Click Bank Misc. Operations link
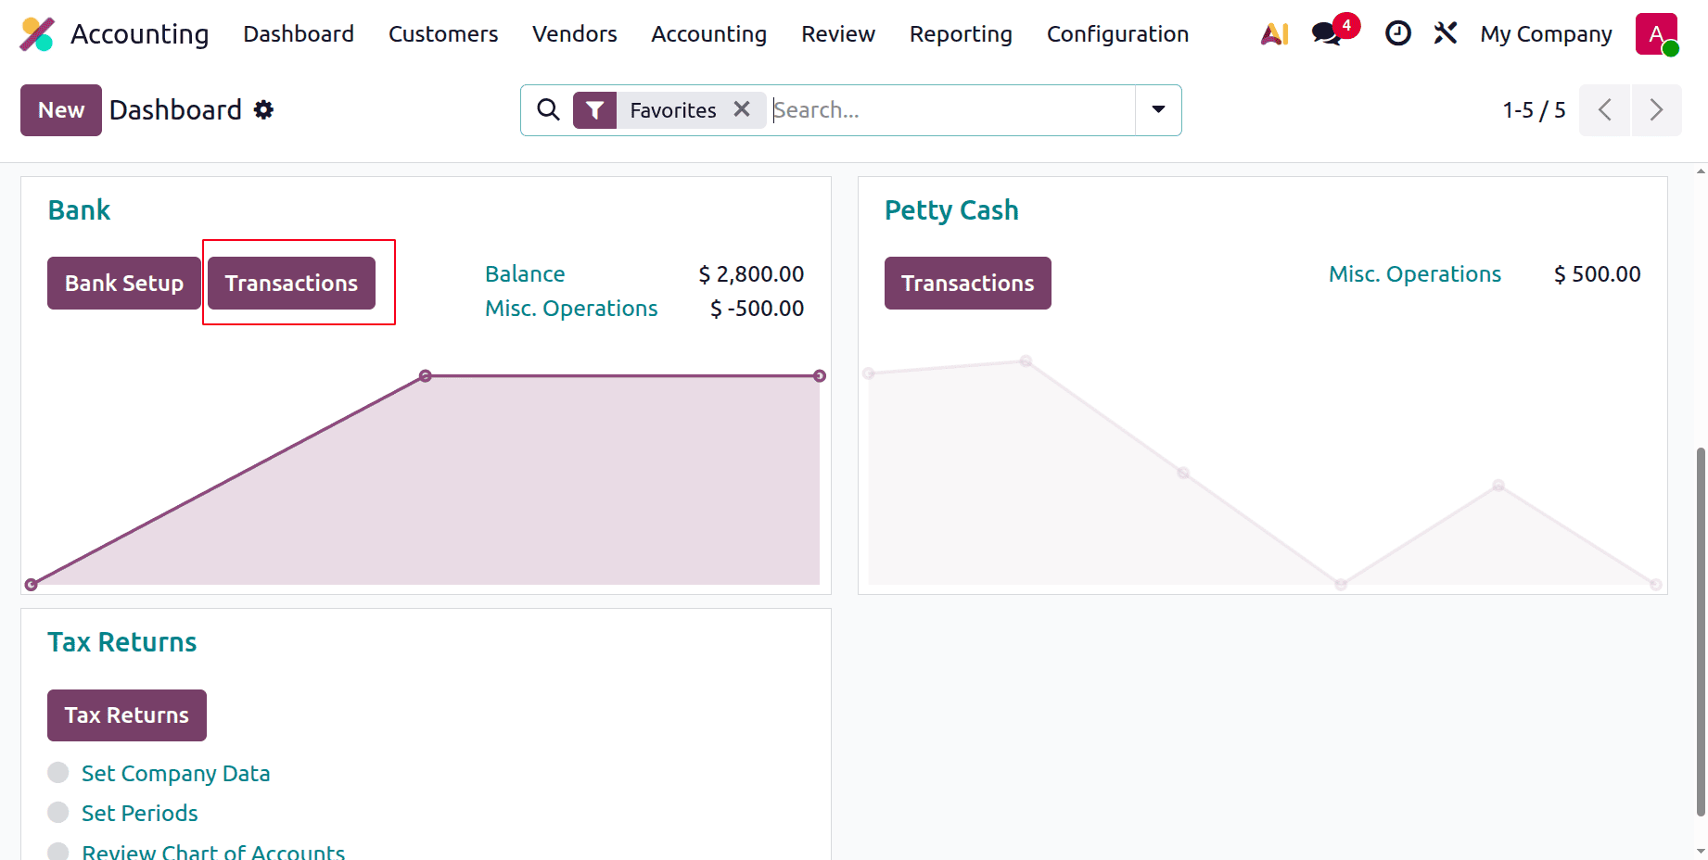The width and height of the screenshot is (1708, 860). (571, 309)
